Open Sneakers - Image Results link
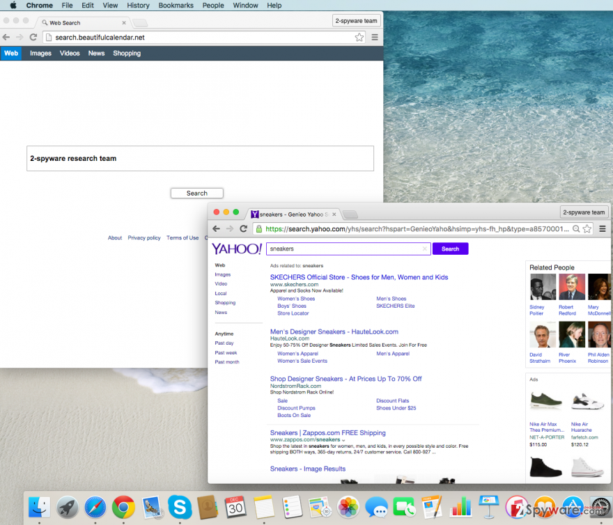Screen dimensions: 613x525 (x=308, y=469)
